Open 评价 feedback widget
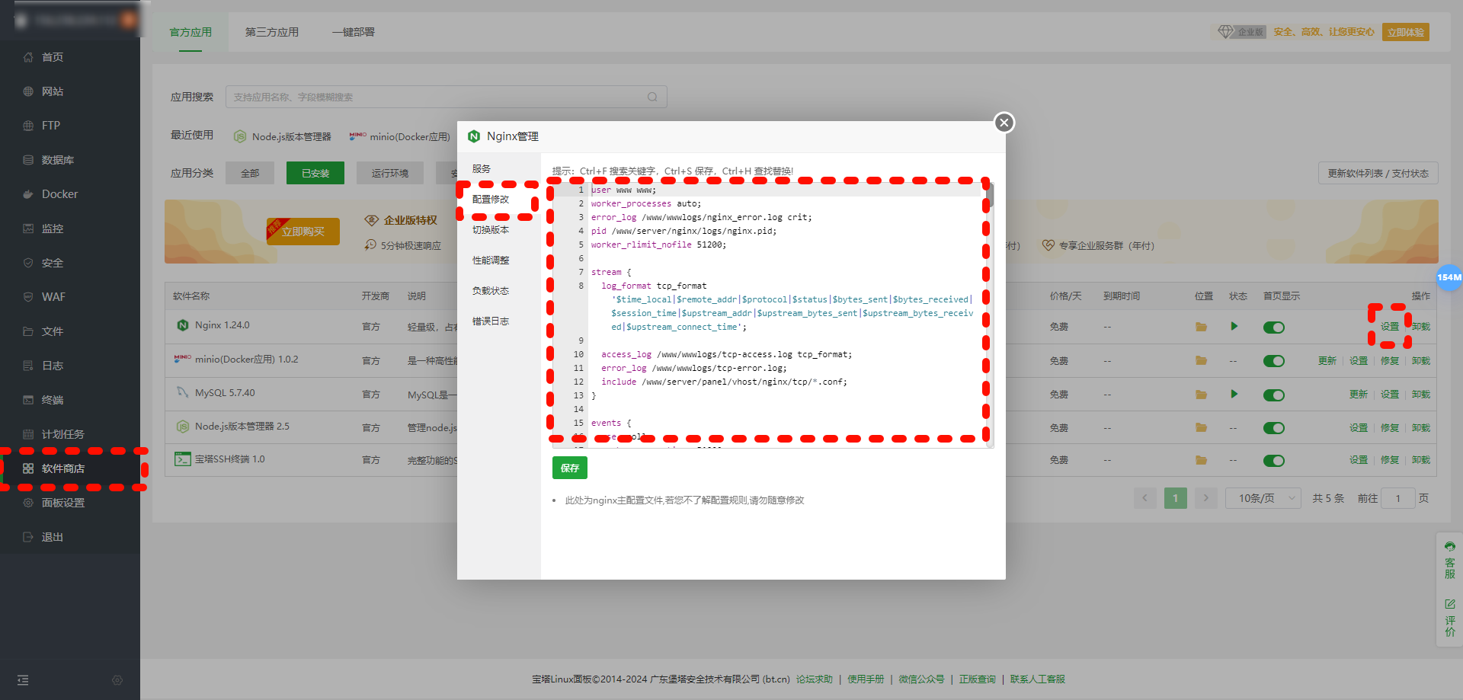1463x700 pixels. 1449,618
